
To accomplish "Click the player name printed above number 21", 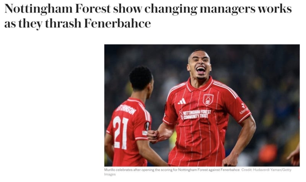I will pos(126,110).
